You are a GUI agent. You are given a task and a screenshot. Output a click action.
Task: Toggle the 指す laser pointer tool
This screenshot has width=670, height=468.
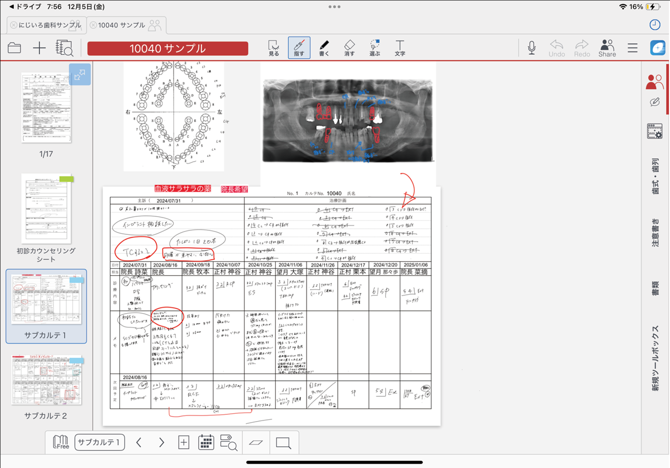299,48
